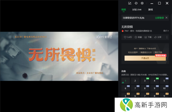
Task: Click the 都市 genre tag
Action: click(x=132, y=31)
